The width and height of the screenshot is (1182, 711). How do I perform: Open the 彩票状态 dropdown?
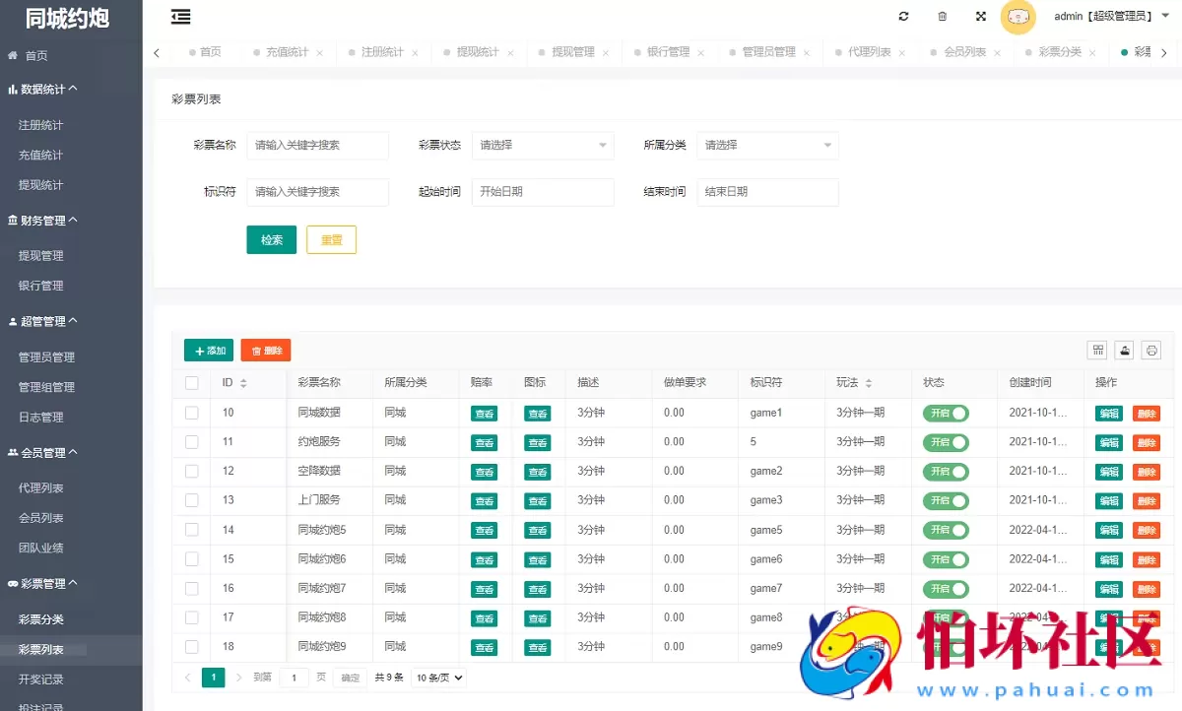pyautogui.click(x=543, y=145)
